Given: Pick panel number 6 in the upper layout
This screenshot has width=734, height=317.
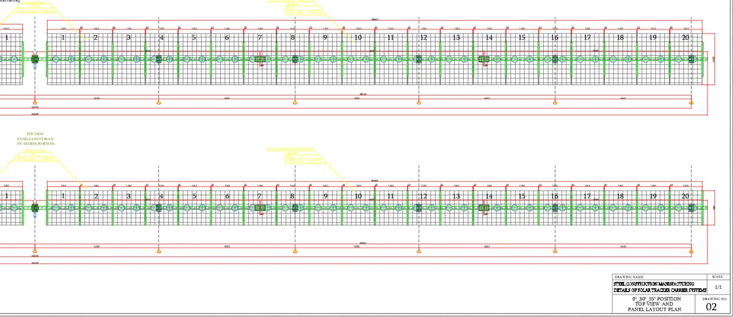Looking at the screenshot, I should pyautogui.click(x=227, y=37).
